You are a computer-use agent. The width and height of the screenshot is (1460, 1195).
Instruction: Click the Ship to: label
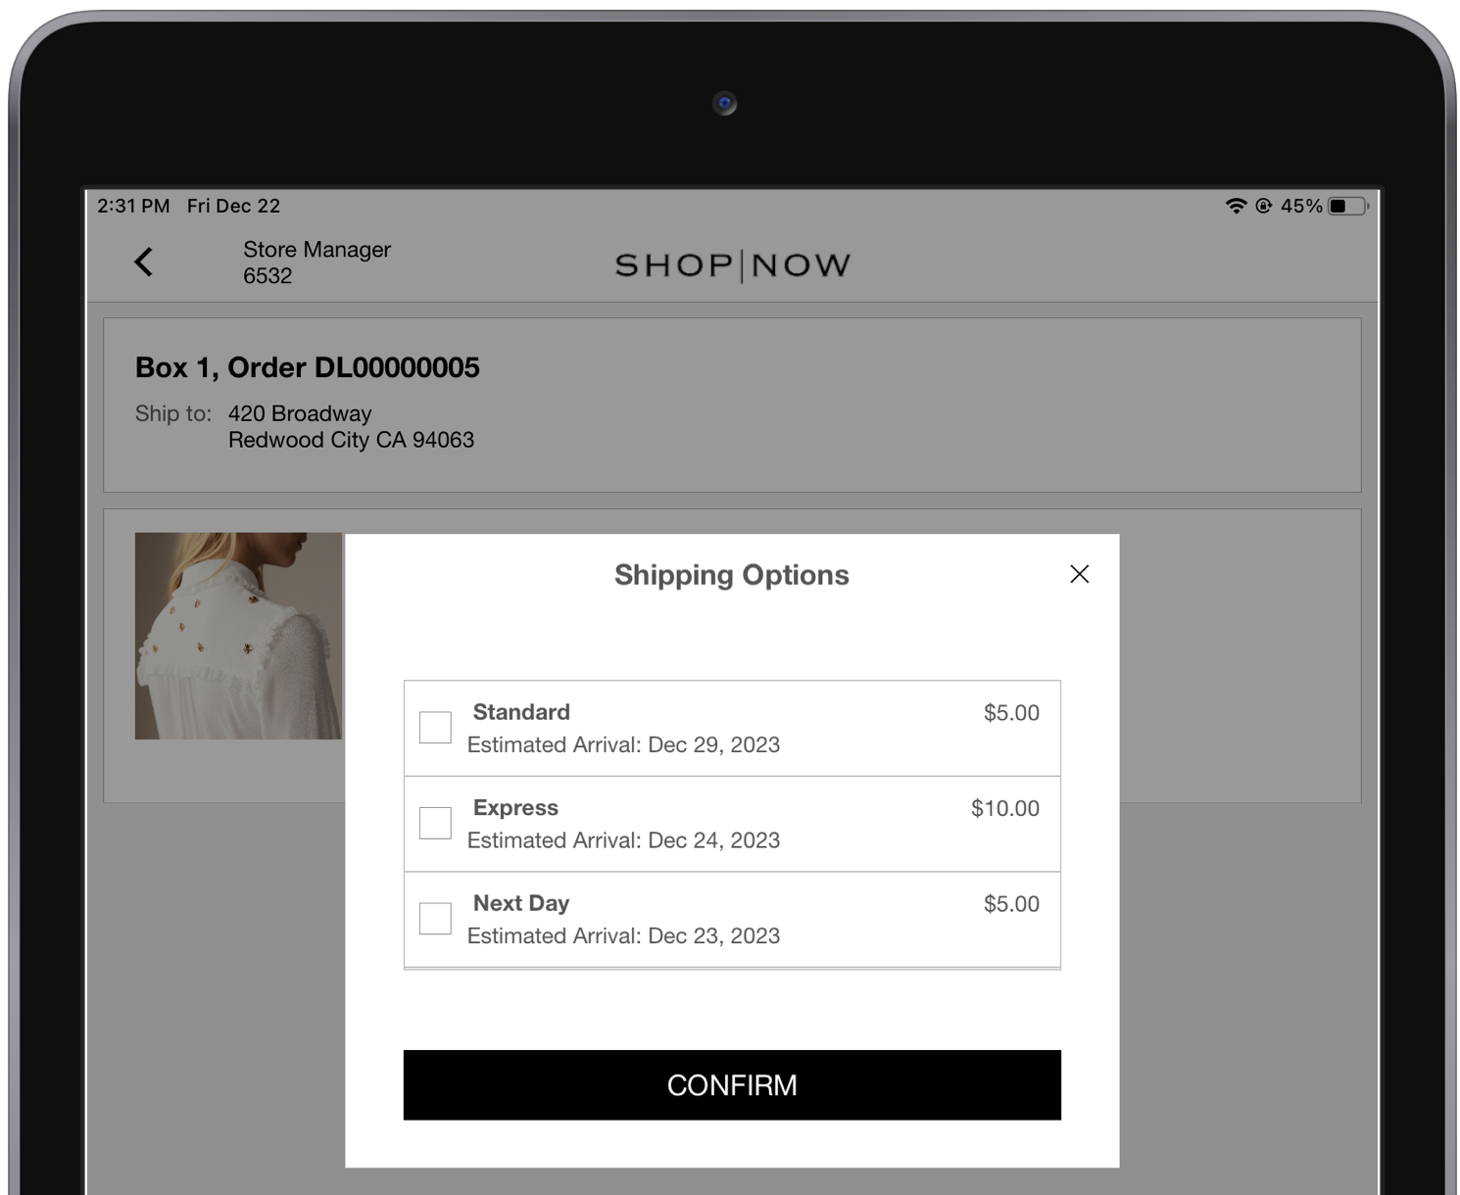coord(173,413)
